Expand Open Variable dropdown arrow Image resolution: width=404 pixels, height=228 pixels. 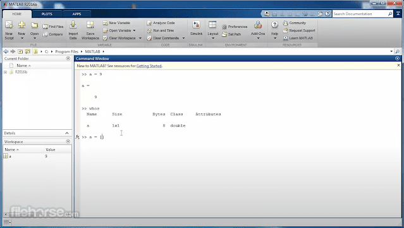click(x=134, y=30)
